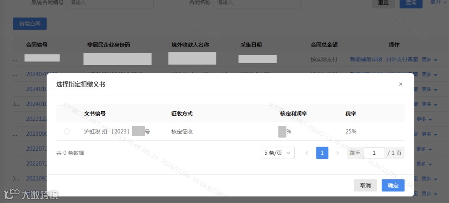Click the 按实际支付 cell in first background row
The width and height of the screenshot is (449, 203).
click(324, 59)
